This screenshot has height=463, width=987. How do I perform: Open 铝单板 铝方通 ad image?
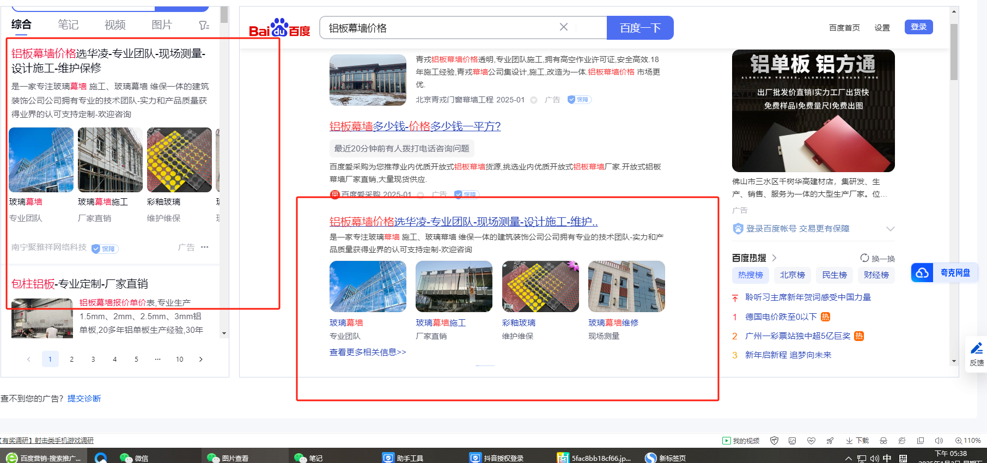(x=813, y=111)
